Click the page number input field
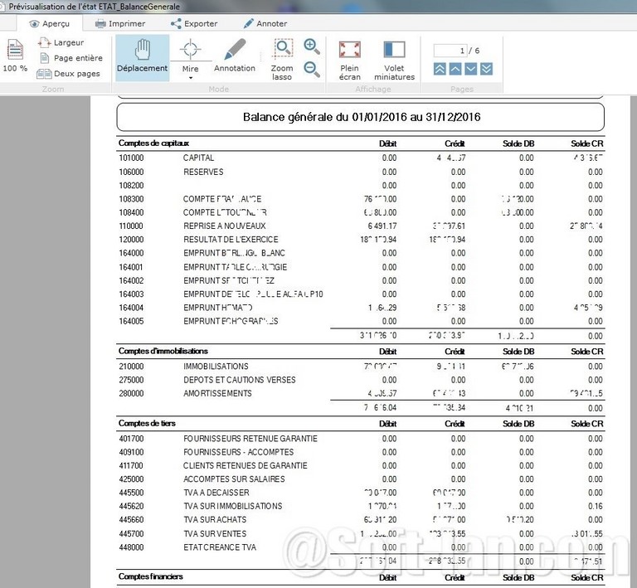 point(452,51)
